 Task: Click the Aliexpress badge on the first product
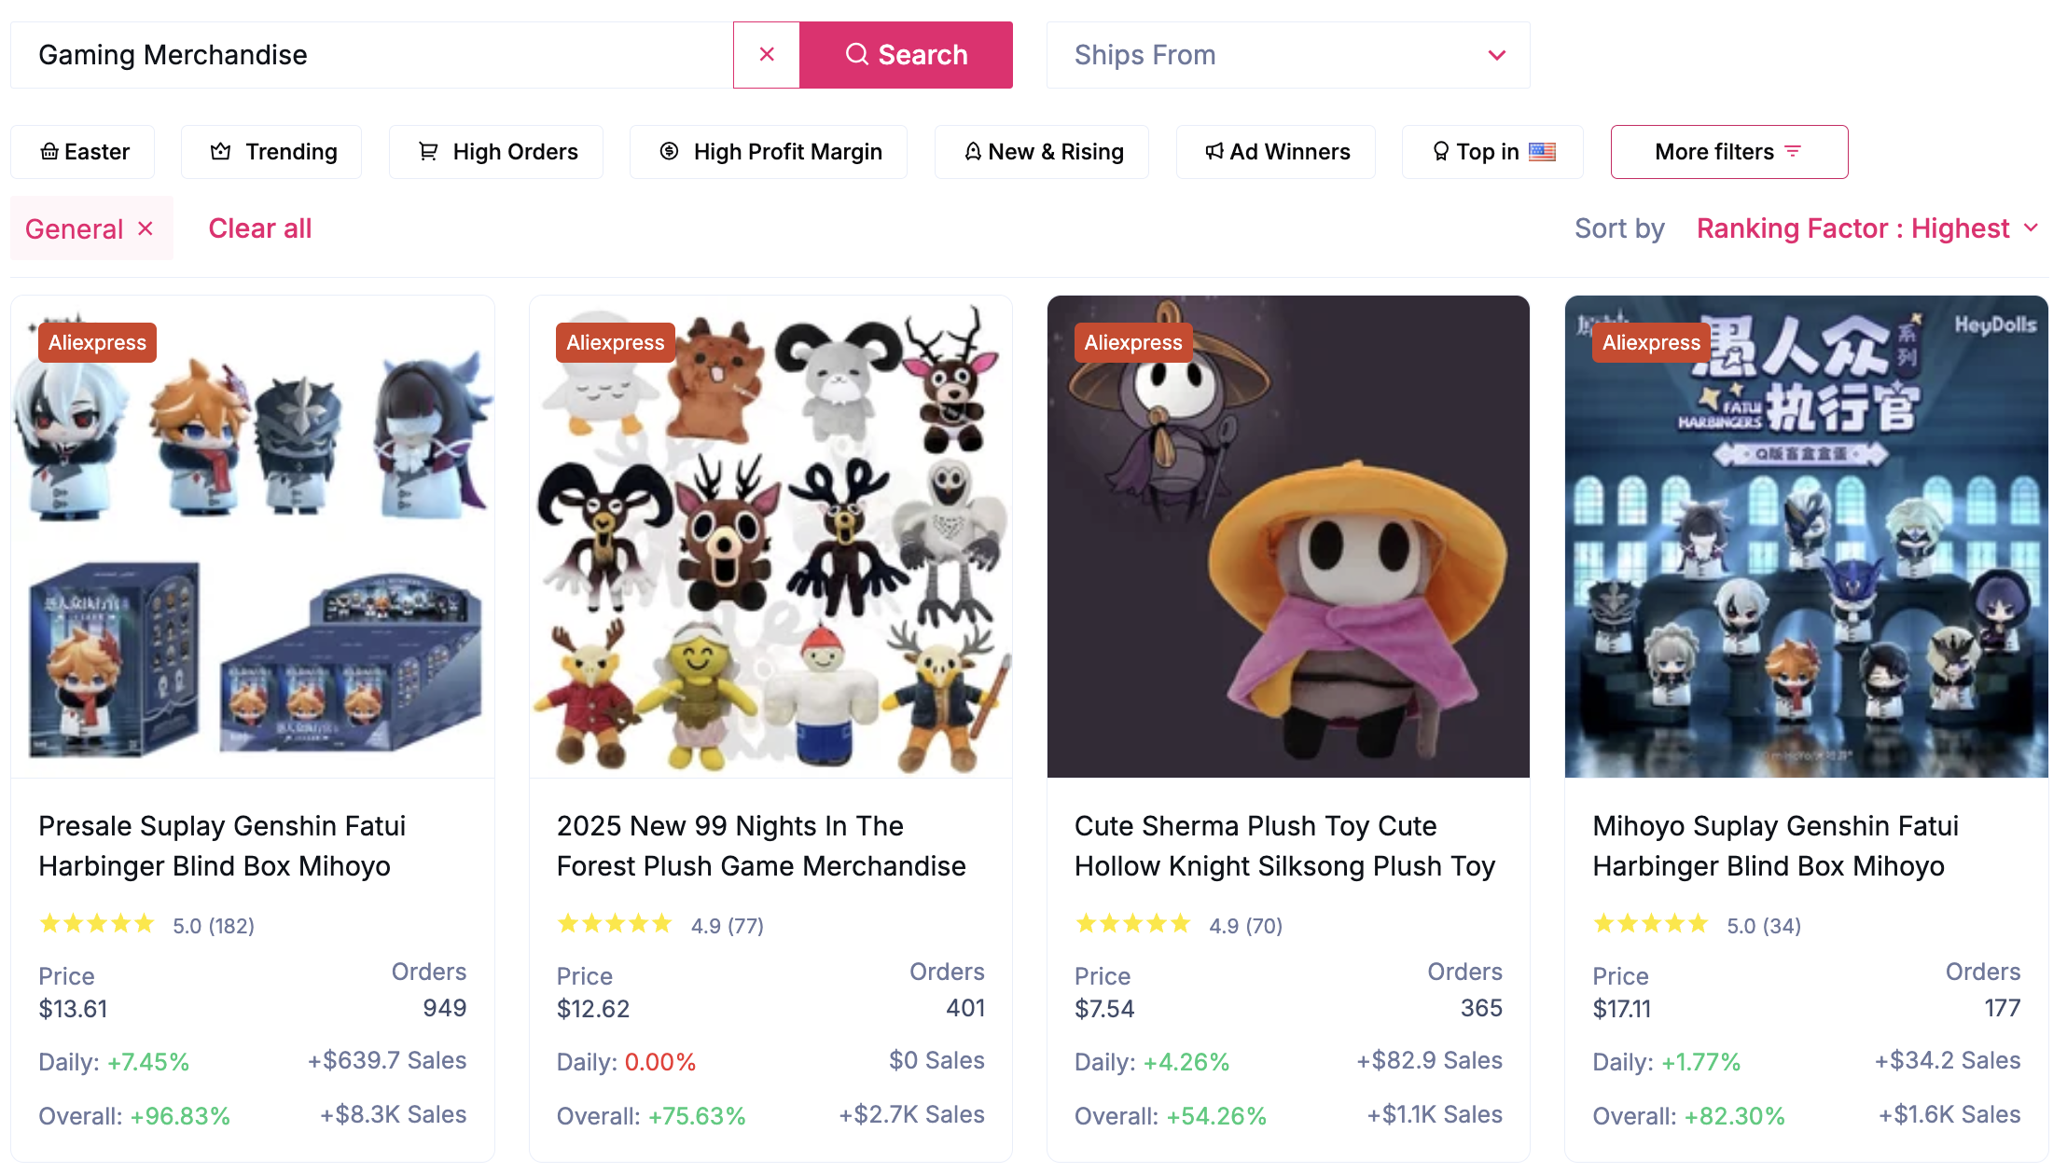point(97,342)
